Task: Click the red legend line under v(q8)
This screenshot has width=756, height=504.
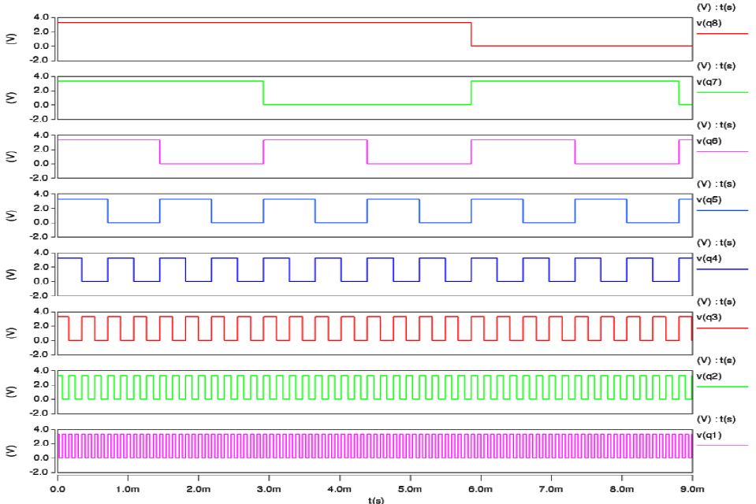Action: click(x=722, y=34)
